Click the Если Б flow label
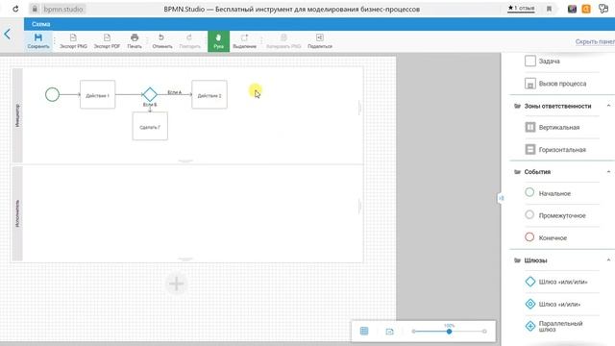Screen dimensions: 615x346 pos(150,105)
